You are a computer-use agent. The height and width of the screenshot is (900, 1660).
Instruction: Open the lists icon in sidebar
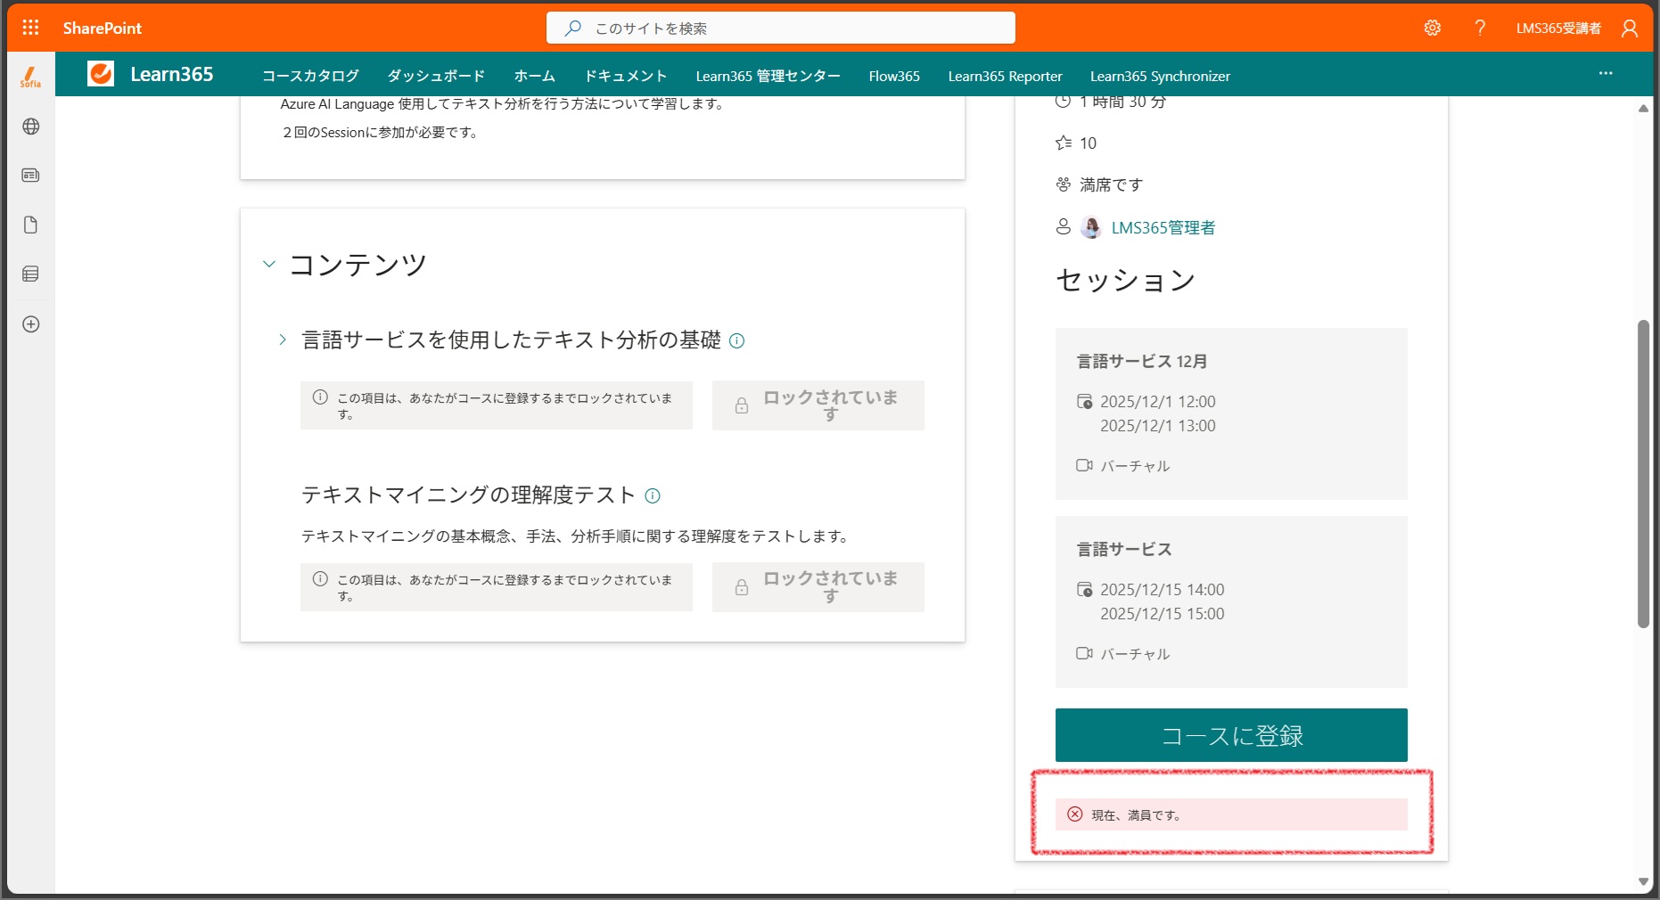point(30,274)
